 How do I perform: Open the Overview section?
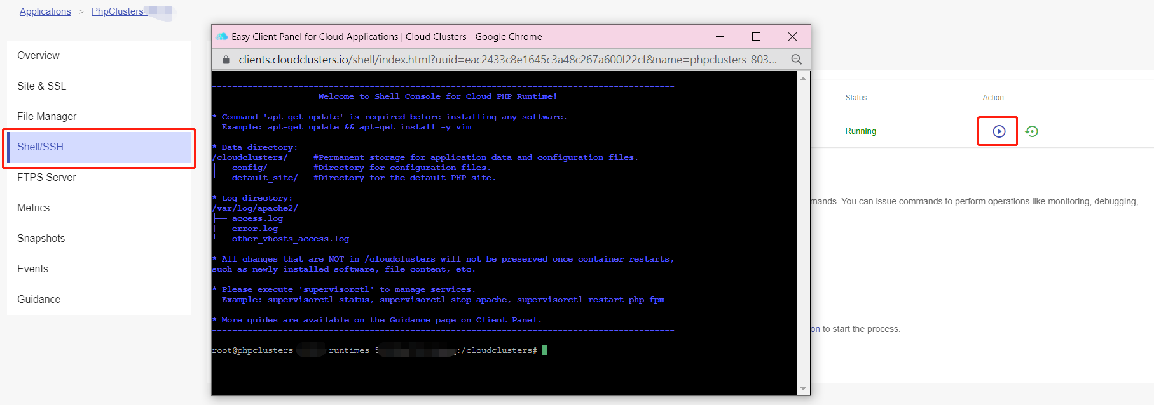tap(38, 56)
